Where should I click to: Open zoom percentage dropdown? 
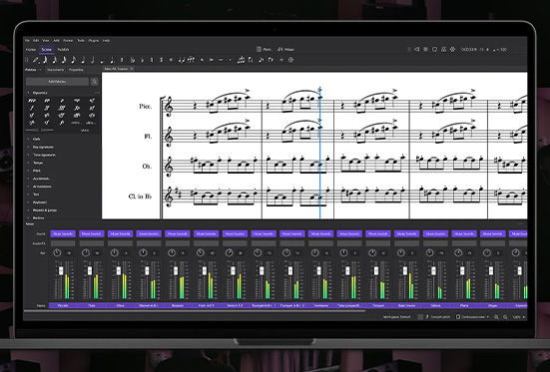point(519,317)
